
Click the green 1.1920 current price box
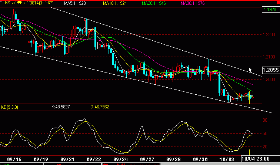pos(270,10)
